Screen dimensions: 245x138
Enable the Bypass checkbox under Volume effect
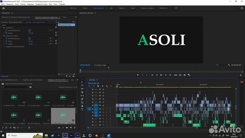(30, 30)
